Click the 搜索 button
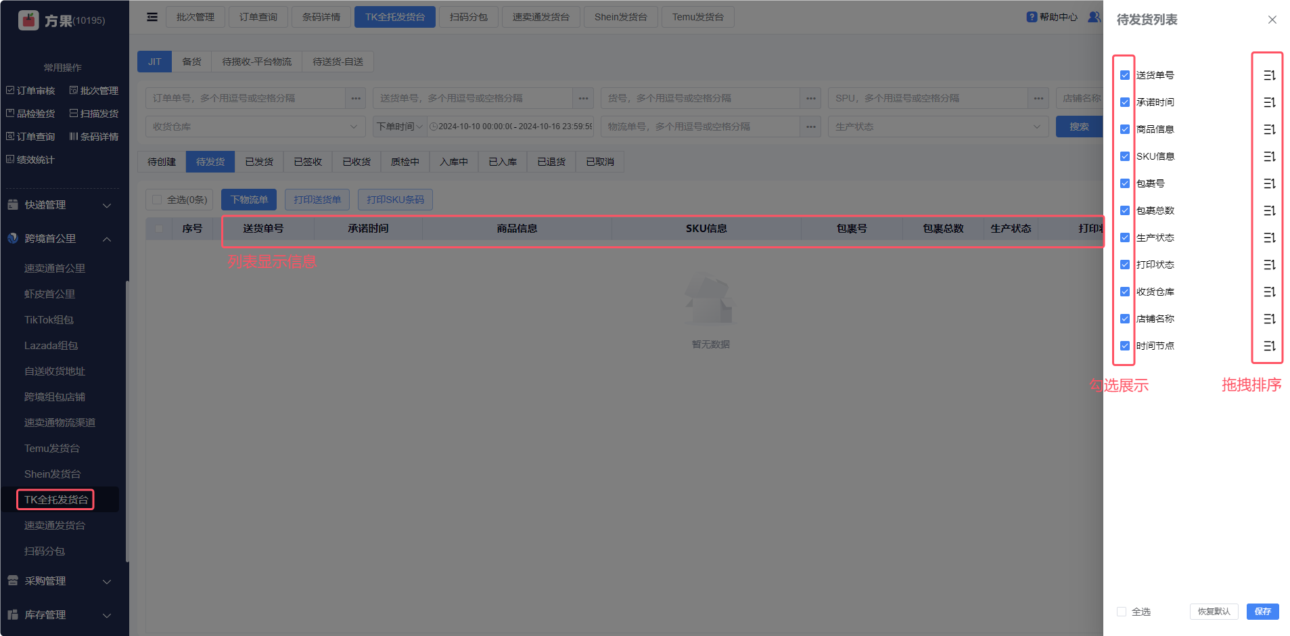This screenshot has width=1290, height=636. [x=1079, y=127]
